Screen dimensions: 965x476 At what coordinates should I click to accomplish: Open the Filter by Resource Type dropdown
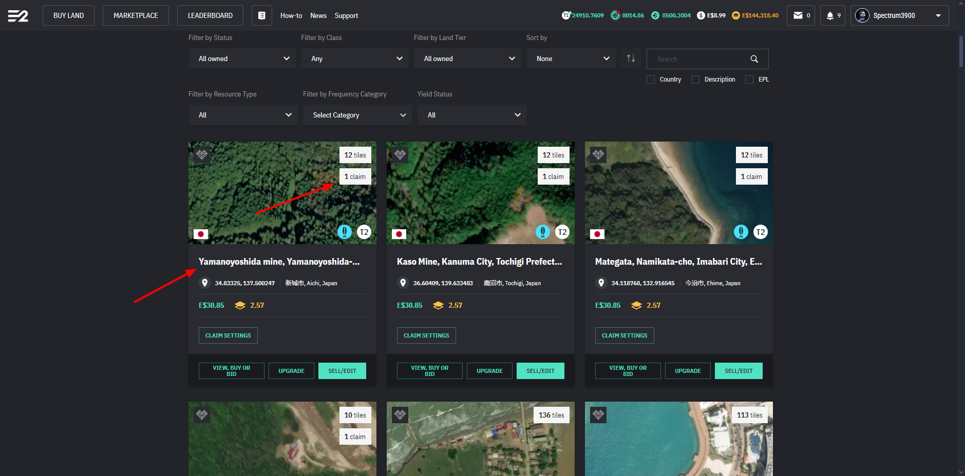243,115
